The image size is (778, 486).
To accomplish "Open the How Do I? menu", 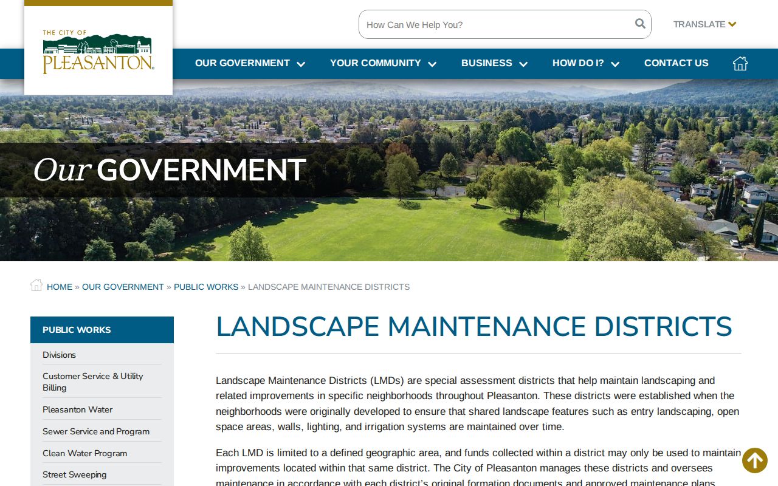I will (x=578, y=63).
